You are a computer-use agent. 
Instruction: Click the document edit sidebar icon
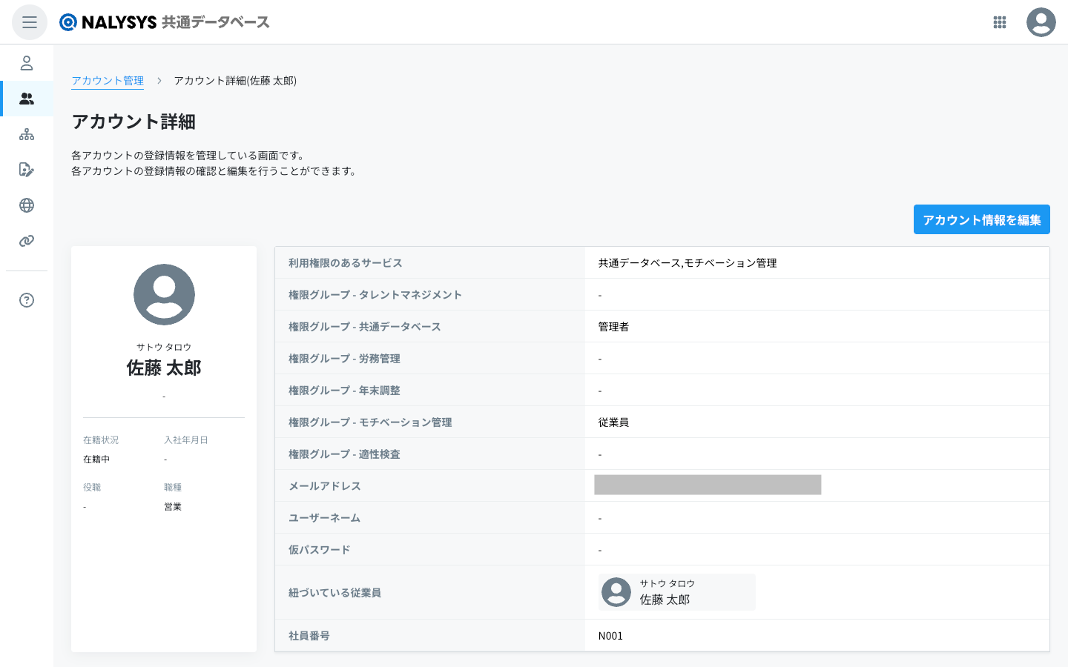pyautogui.click(x=27, y=170)
